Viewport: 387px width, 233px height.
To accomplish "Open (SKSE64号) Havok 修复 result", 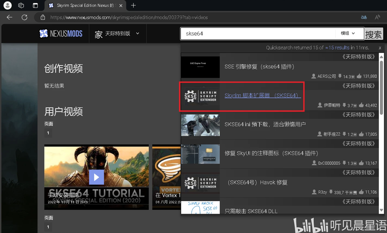I will coord(257,183).
